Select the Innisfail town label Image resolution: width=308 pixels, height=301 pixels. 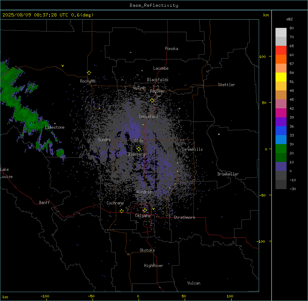148,117
